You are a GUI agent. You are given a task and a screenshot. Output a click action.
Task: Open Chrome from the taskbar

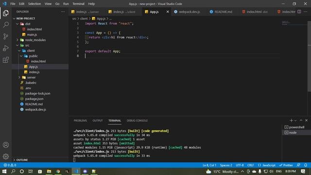58,171
